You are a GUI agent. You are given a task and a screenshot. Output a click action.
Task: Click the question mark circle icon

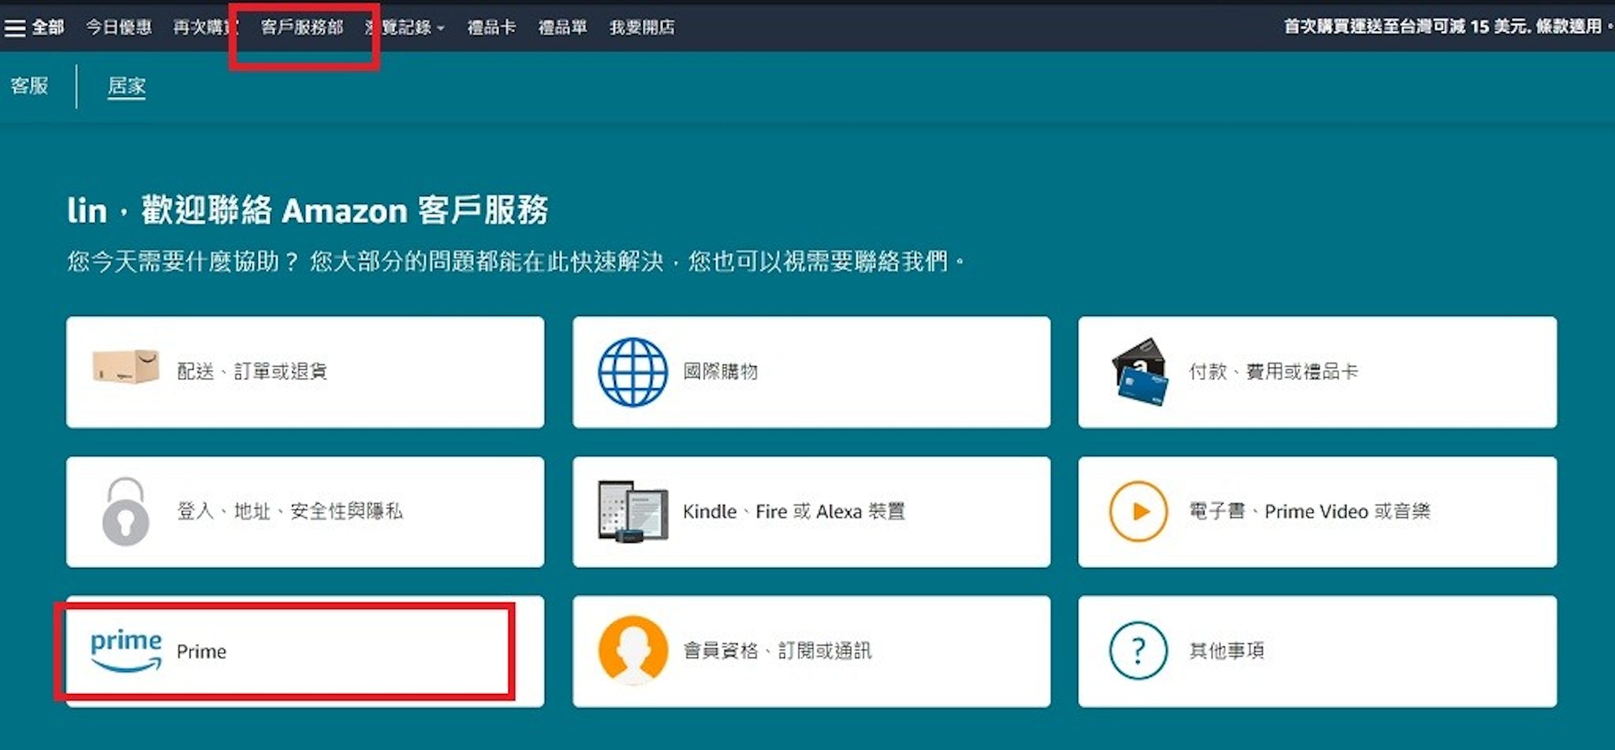click(1139, 650)
